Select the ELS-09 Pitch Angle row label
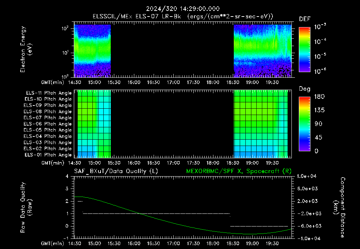 [x=47, y=106]
